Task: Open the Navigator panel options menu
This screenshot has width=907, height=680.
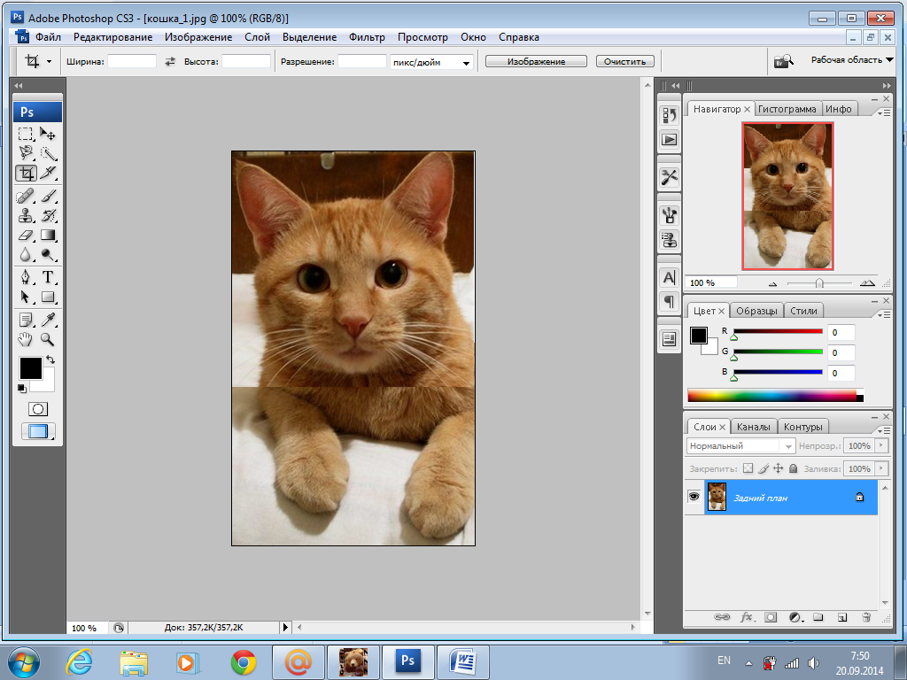Action: (x=884, y=113)
